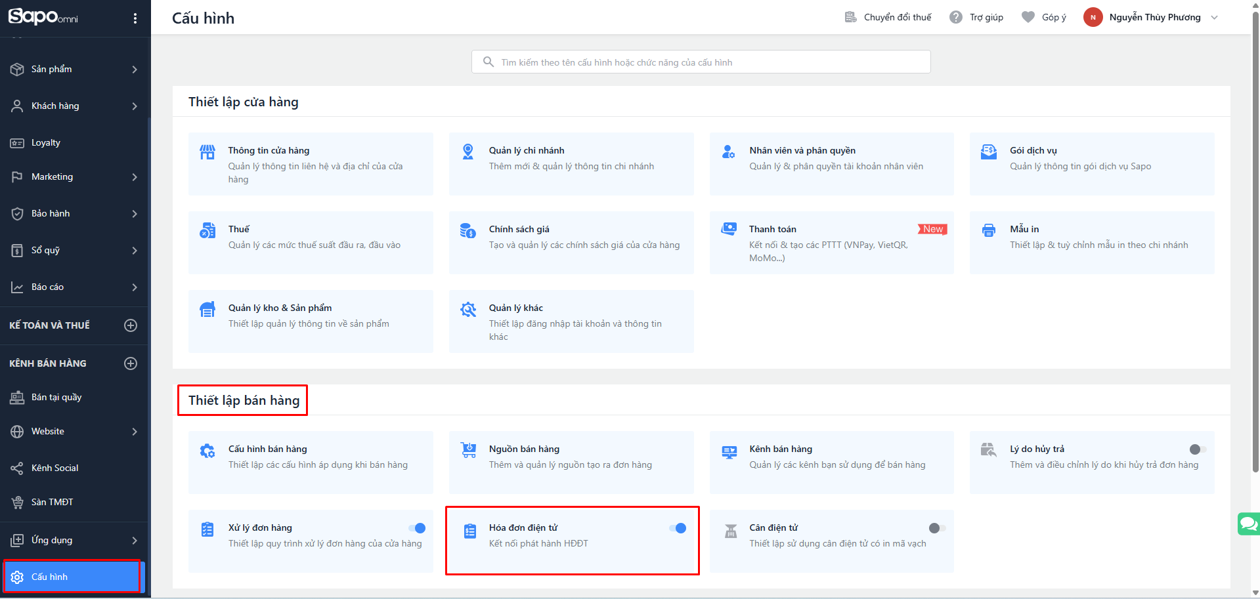The image size is (1260, 599).
Task: Click the configuration search input field
Action: point(701,62)
